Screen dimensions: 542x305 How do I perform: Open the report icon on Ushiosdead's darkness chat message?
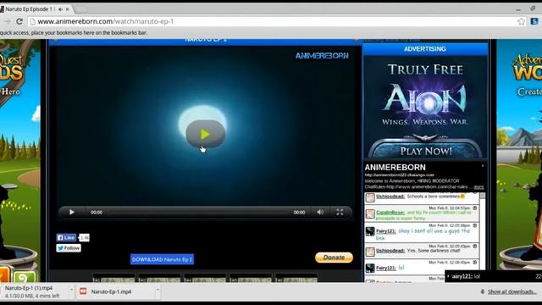pos(475,247)
